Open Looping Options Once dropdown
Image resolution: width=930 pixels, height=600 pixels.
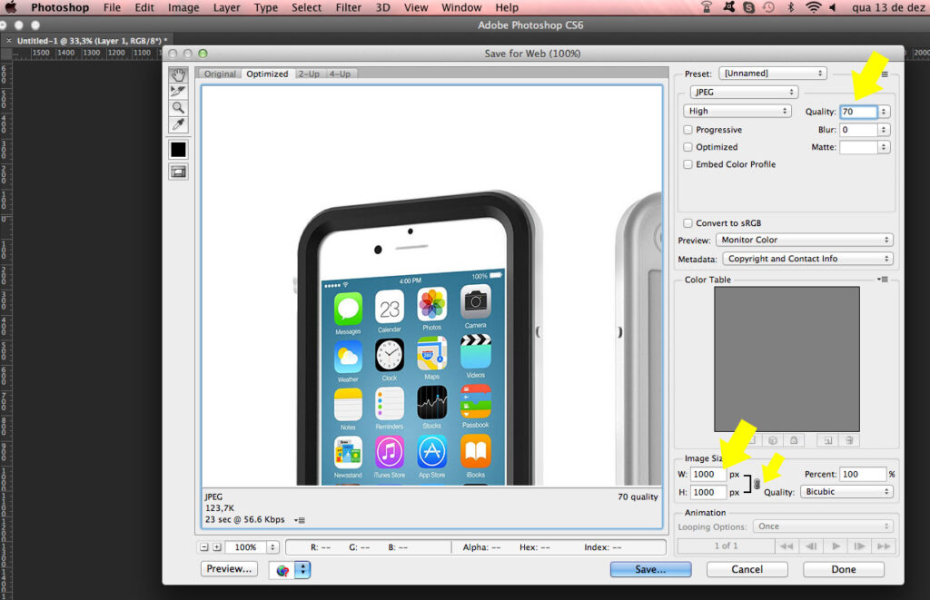coord(823,526)
